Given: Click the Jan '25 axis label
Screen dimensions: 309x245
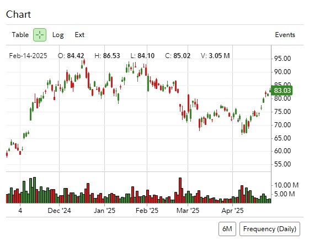Looking at the screenshot, I should click(x=104, y=210).
